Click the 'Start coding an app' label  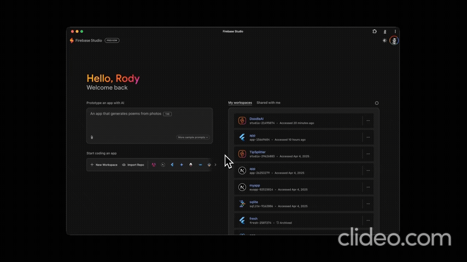pyautogui.click(x=102, y=153)
